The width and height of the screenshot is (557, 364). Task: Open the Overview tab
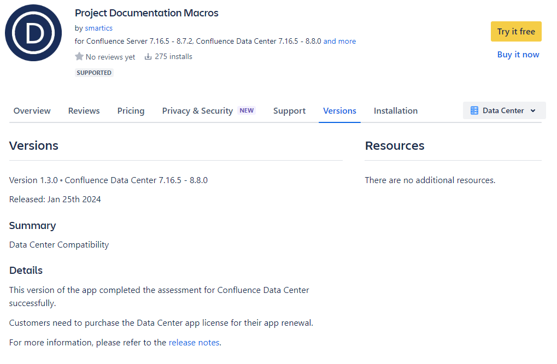pyautogui.click(x=32, y=111)
